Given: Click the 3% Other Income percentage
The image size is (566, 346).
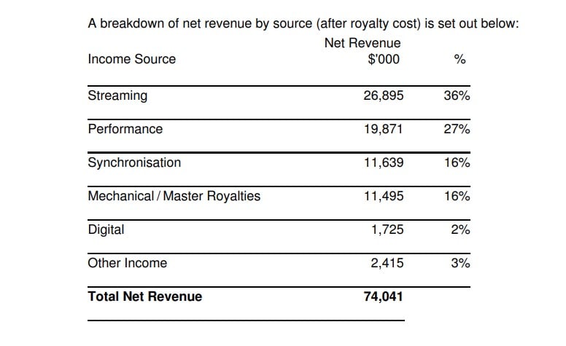Looking at the screenshot, I should [x=460, y=263].
